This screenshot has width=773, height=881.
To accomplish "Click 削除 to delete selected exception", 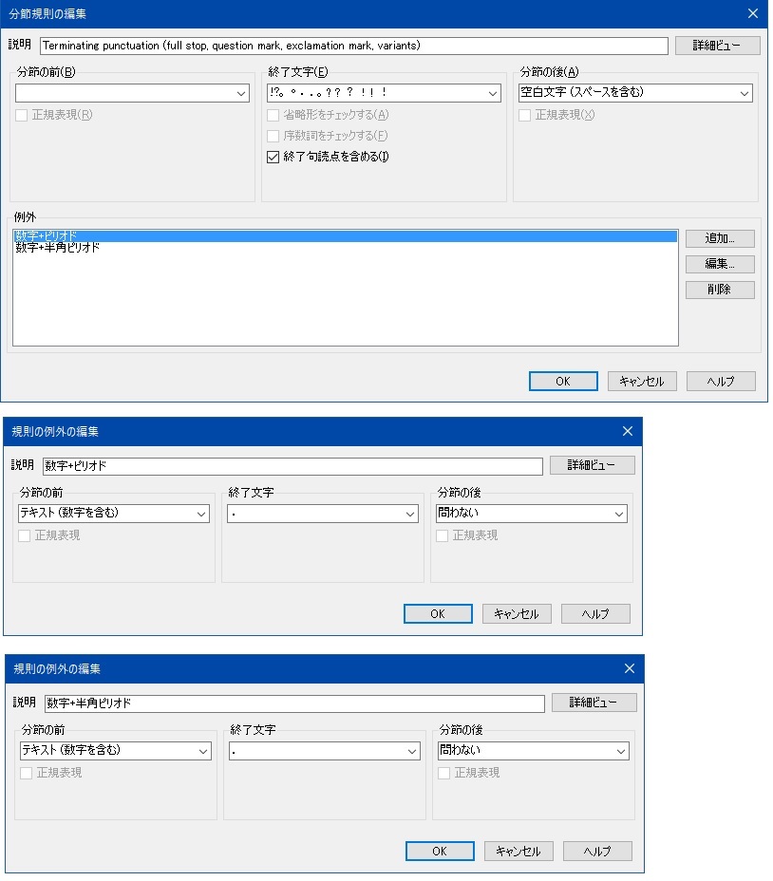I will (x=720, y=290).
